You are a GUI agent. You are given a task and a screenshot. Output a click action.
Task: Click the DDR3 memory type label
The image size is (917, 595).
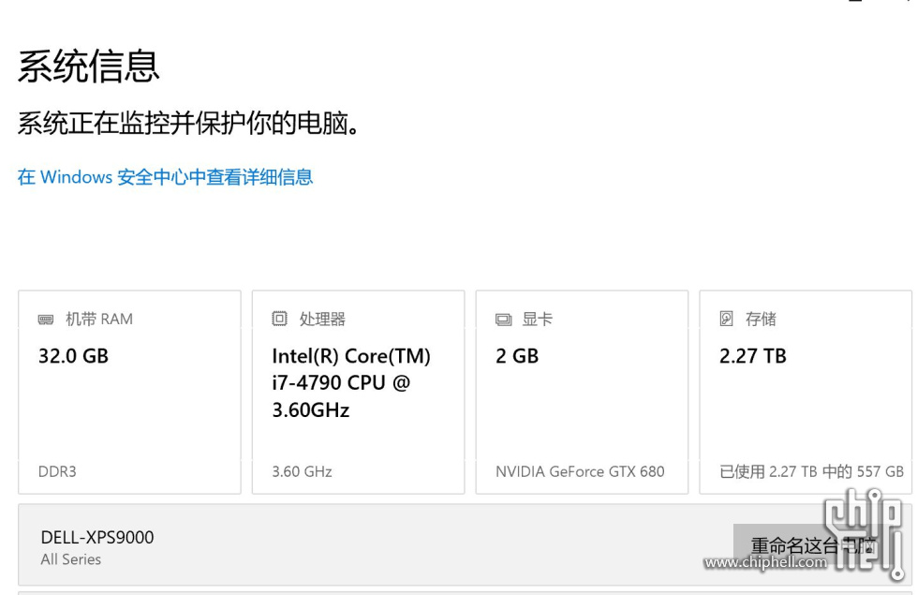coord(57,471)
